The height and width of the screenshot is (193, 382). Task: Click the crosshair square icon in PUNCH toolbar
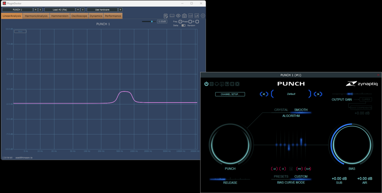(232, 84)
